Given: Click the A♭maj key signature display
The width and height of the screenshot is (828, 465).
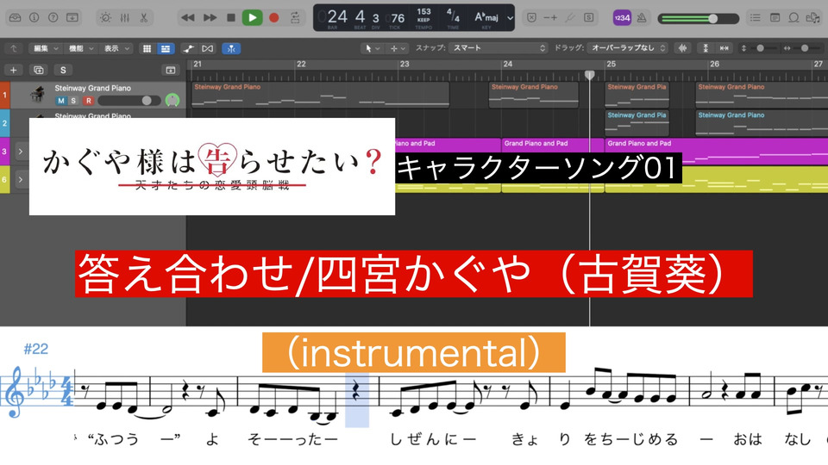Looking at the screenshot, I should [486, 17].
